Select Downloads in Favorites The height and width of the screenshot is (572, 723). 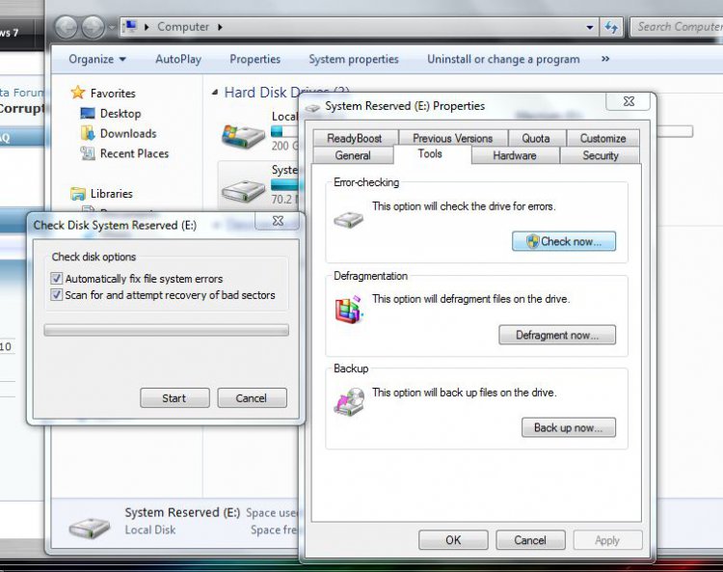(x=128, y=133)
